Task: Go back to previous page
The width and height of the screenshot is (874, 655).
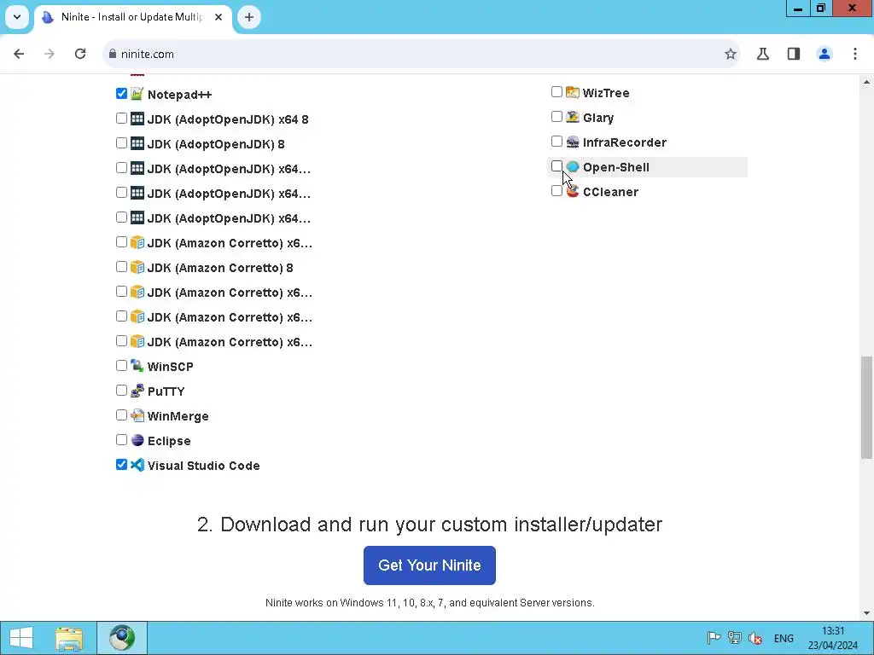Action: pyautogui.click(x=19, y=54)
